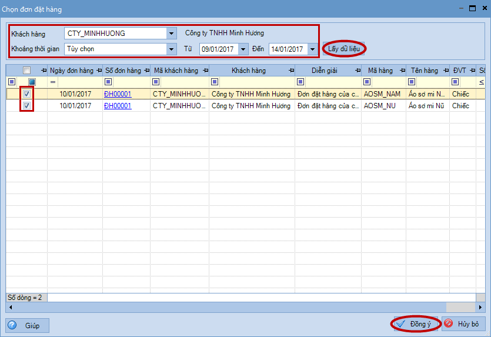The image size is (491, 337).
Task: Click the Lấy dữ liệu button
Action: point(344,49)
